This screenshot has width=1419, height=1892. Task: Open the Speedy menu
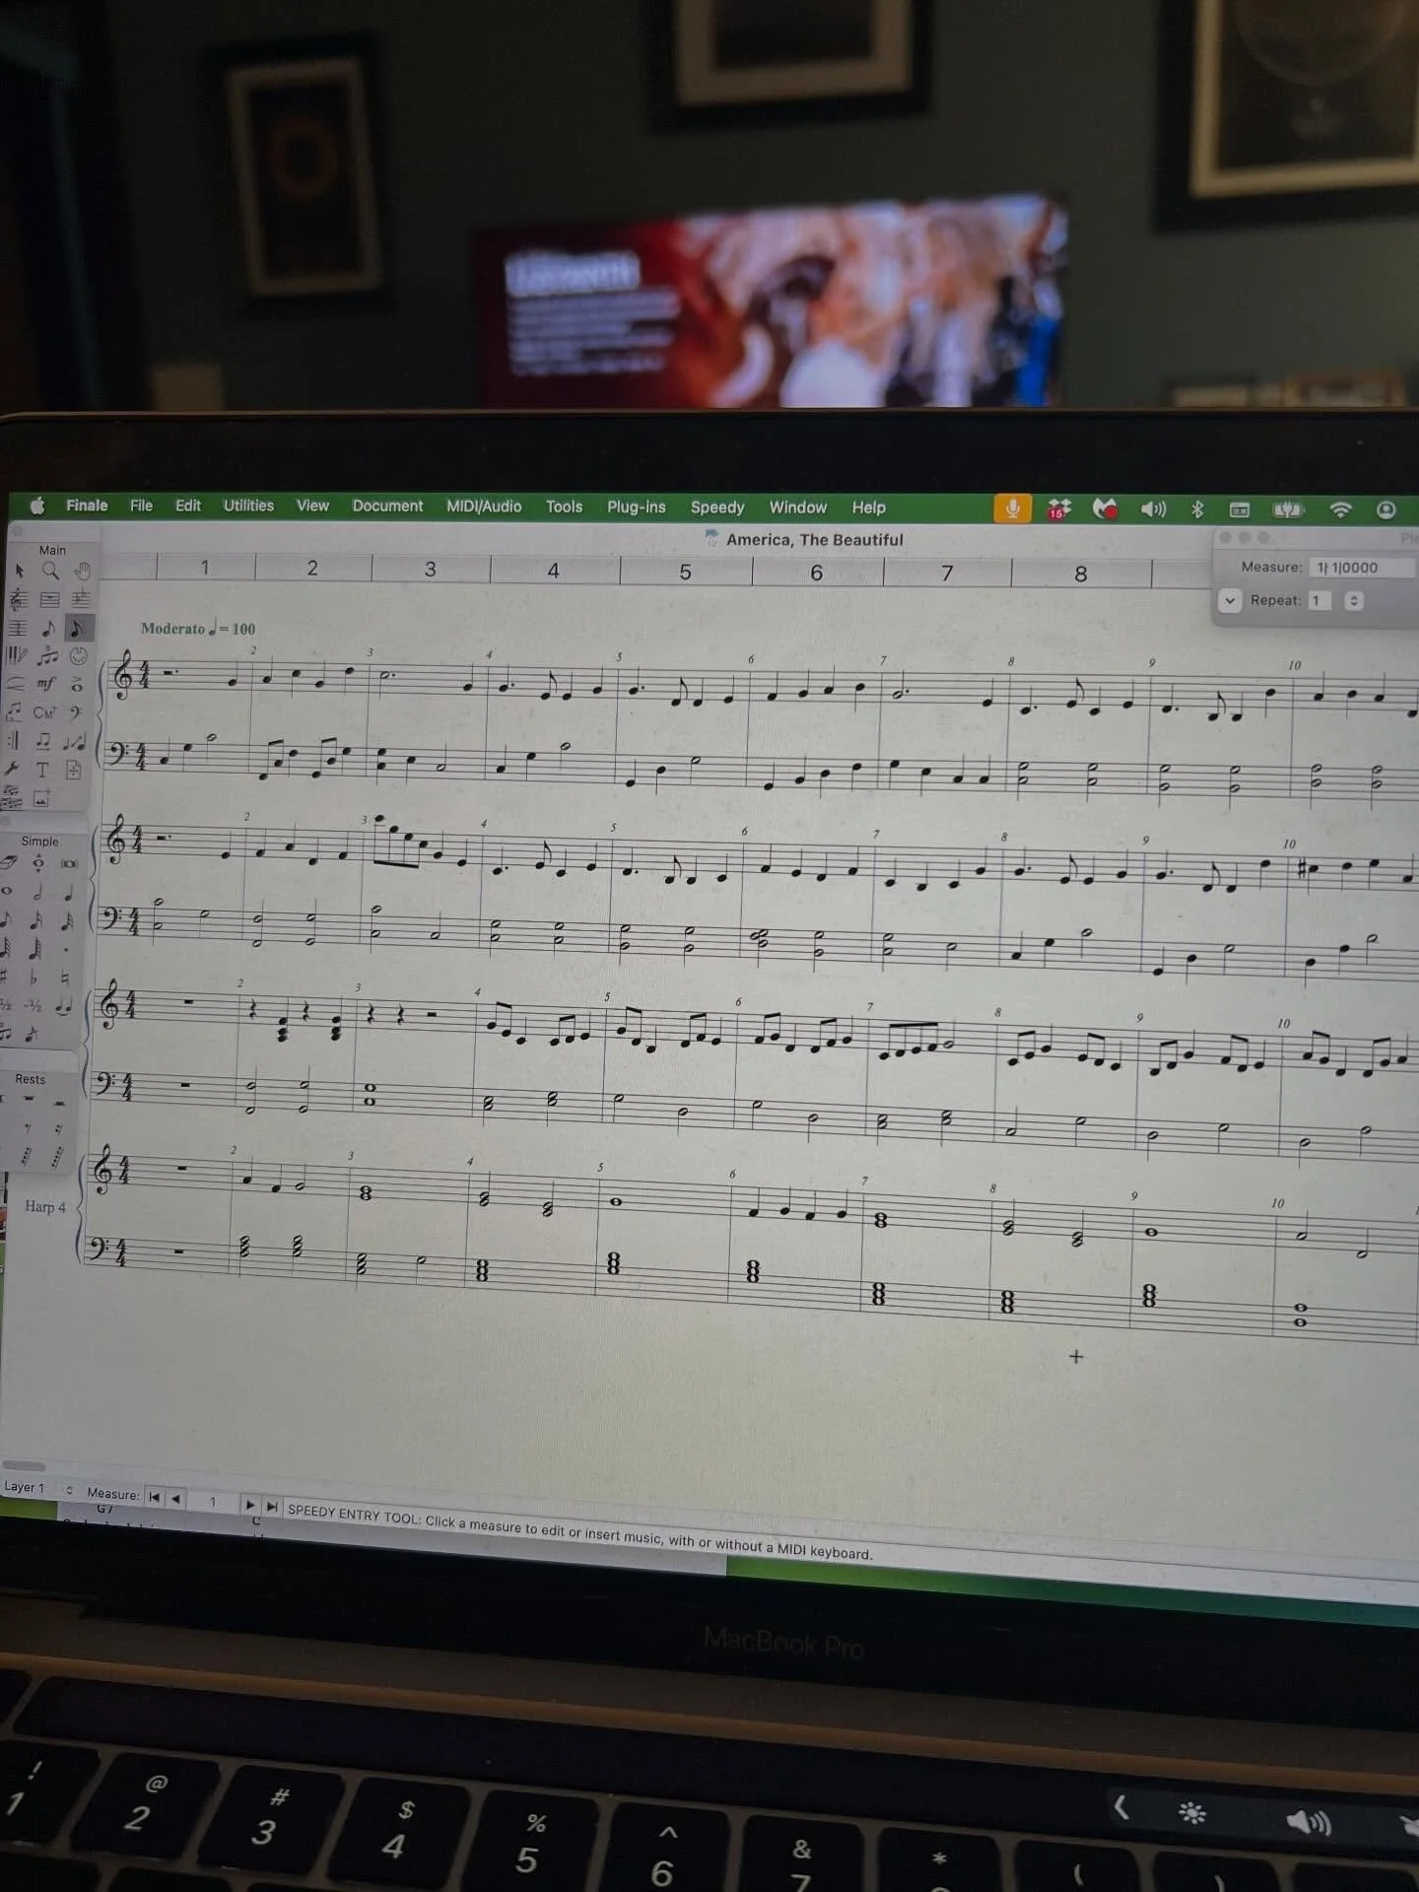717,507
